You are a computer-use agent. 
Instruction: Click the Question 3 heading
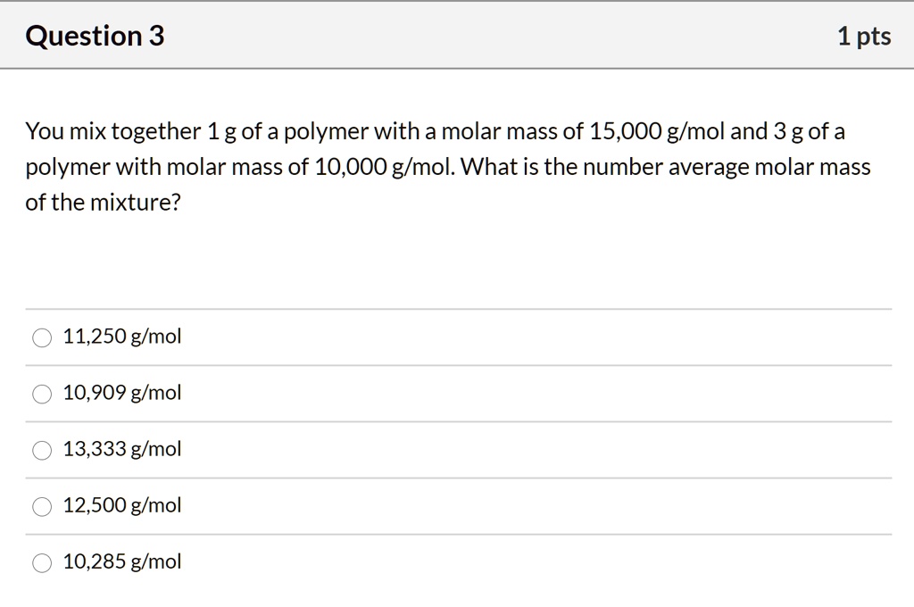tap(95, 36)
